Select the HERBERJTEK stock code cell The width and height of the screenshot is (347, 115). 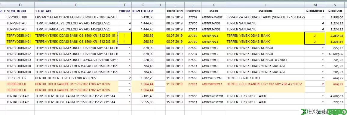click(x=20, y=78)
